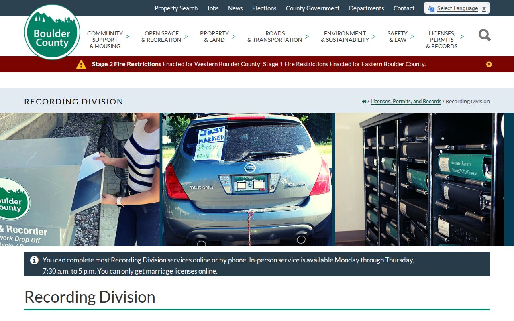Screen dimensions: 514x321
Task: Dismiss the fire restrictions alert banner
Action: [489, 64]
